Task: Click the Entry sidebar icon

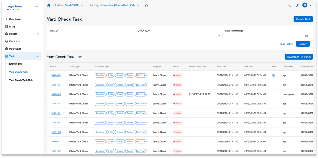Action: [x=6, y=26]
